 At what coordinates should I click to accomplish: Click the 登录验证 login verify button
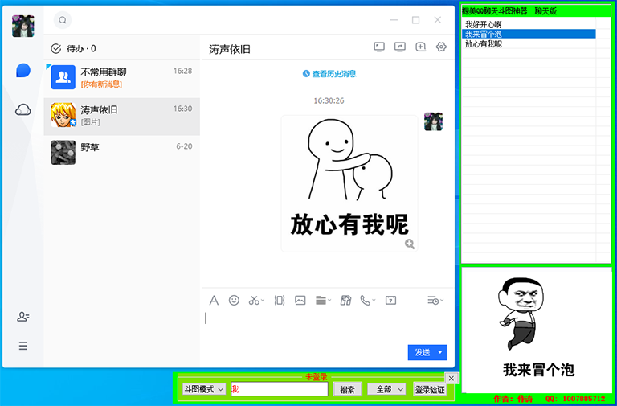tap(430, 389)
